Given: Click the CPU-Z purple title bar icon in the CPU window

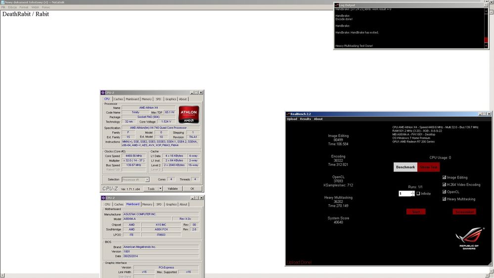Looking at the screenshot, I should coord(103,93).
